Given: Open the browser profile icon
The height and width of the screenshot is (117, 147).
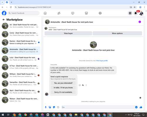Looking at the screenshot, I should tap(140, 7).
